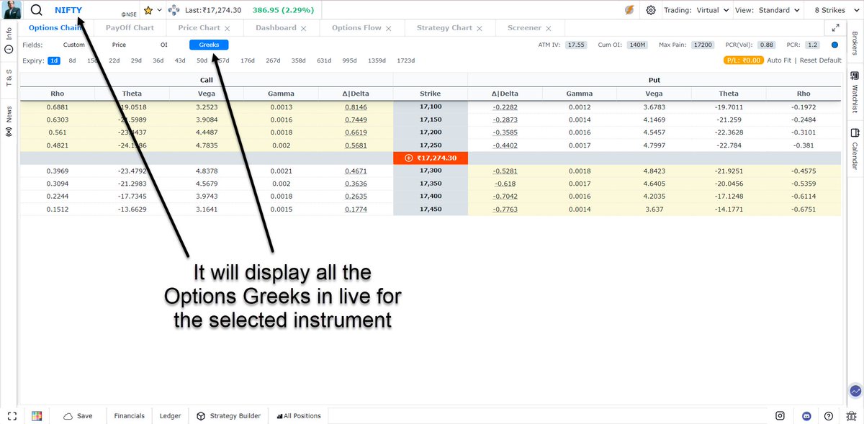Screen dimensions: 864x424
Task: Click the blue circular option-chain icon beside the star dropdown
Action: click(173, 11)
